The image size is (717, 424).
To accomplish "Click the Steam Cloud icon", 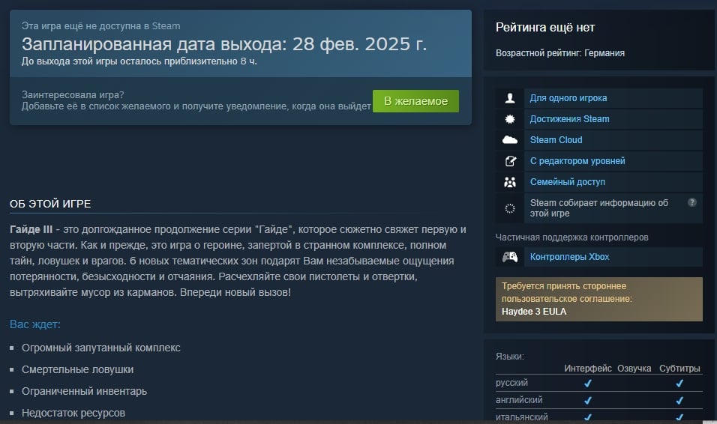I will [510, 140].
